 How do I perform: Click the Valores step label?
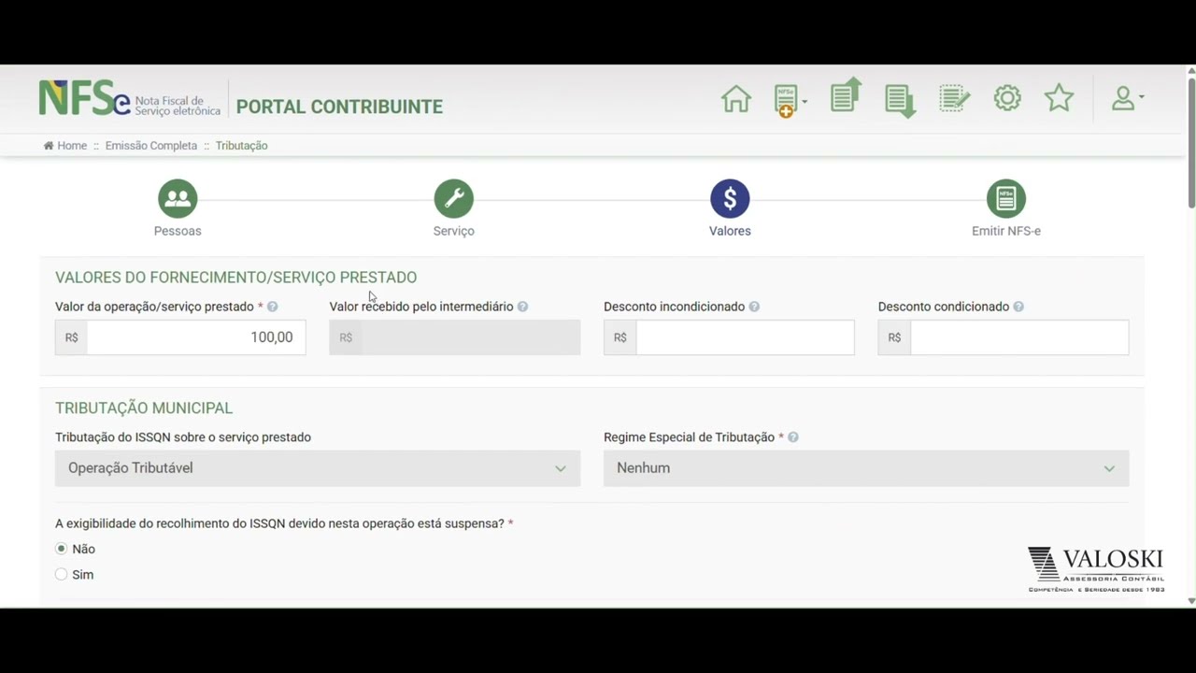coord(730,231)
